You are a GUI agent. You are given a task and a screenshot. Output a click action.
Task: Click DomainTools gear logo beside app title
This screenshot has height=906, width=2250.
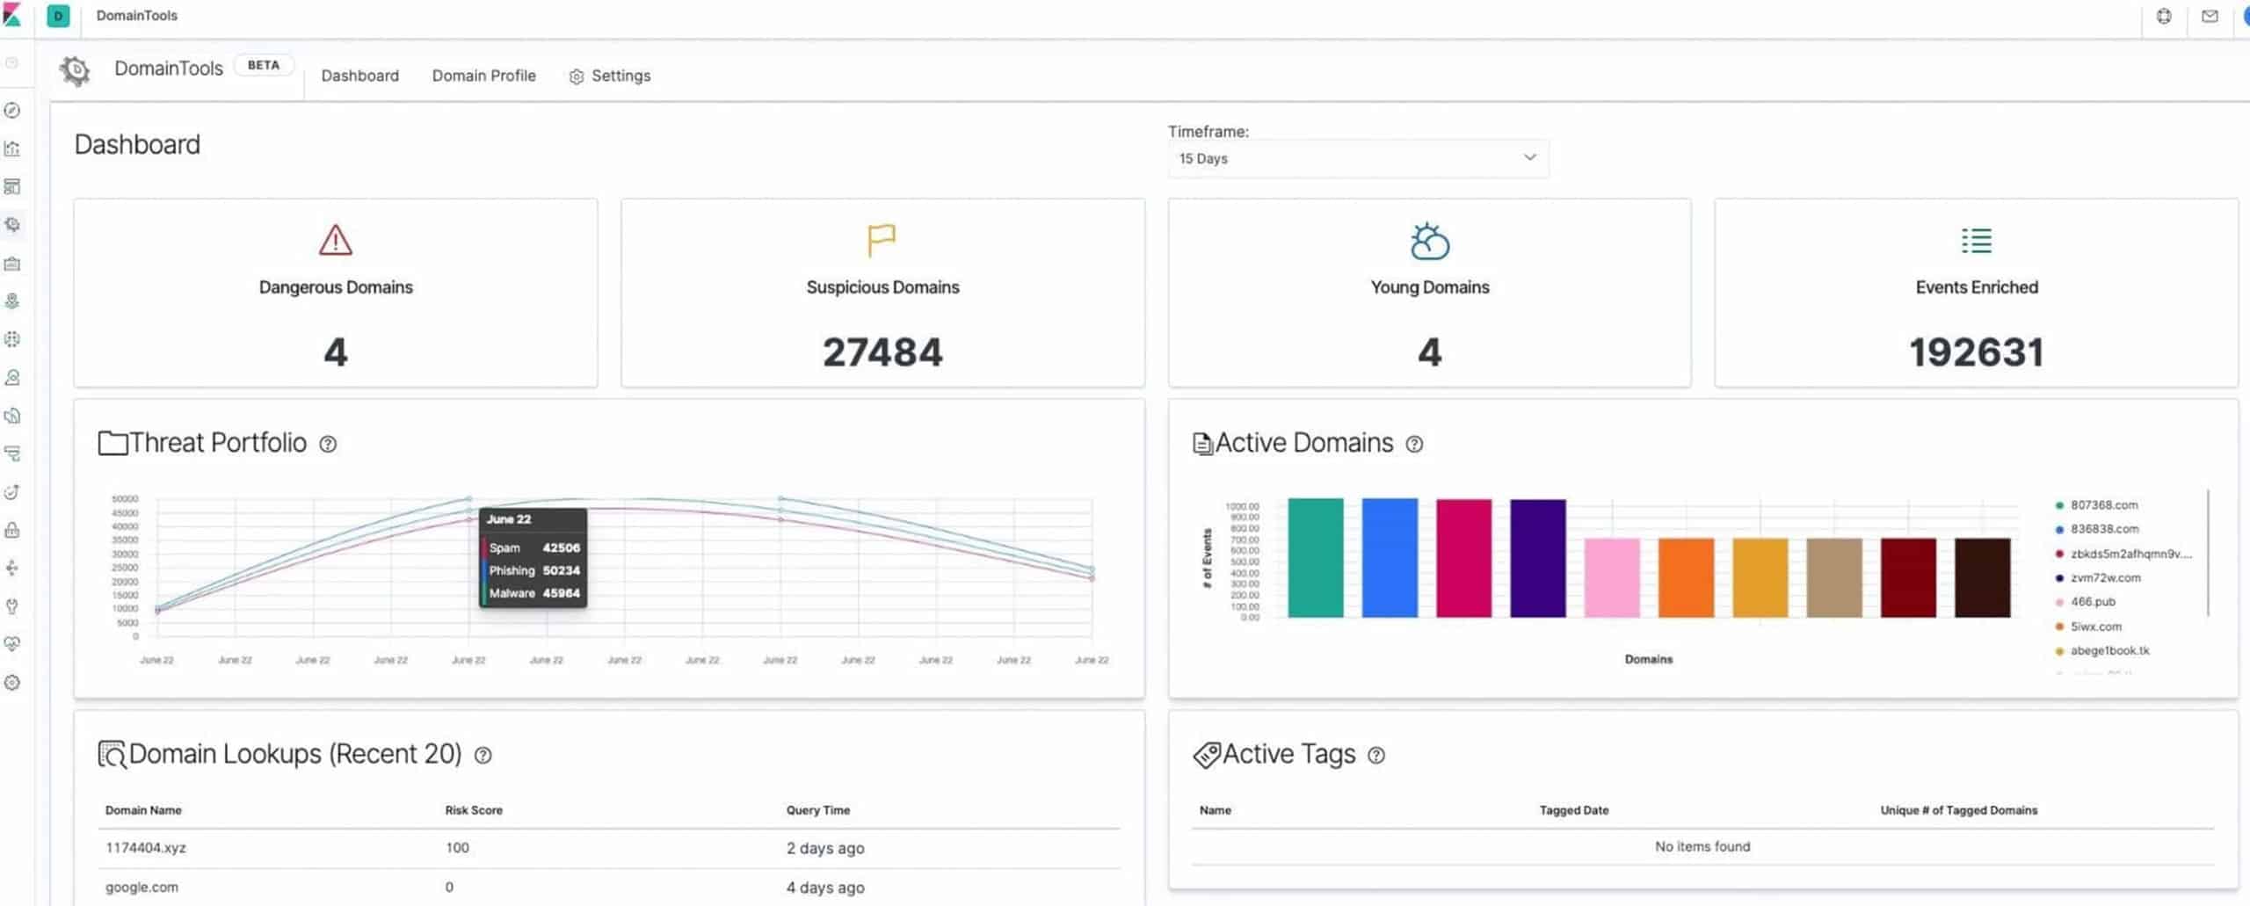[x=76, y=70]
